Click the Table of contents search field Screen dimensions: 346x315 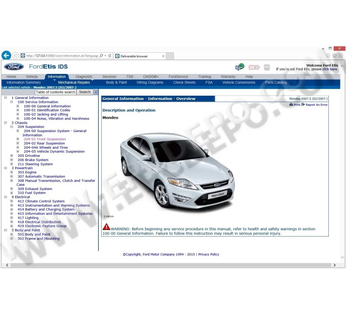pos(55,92)
